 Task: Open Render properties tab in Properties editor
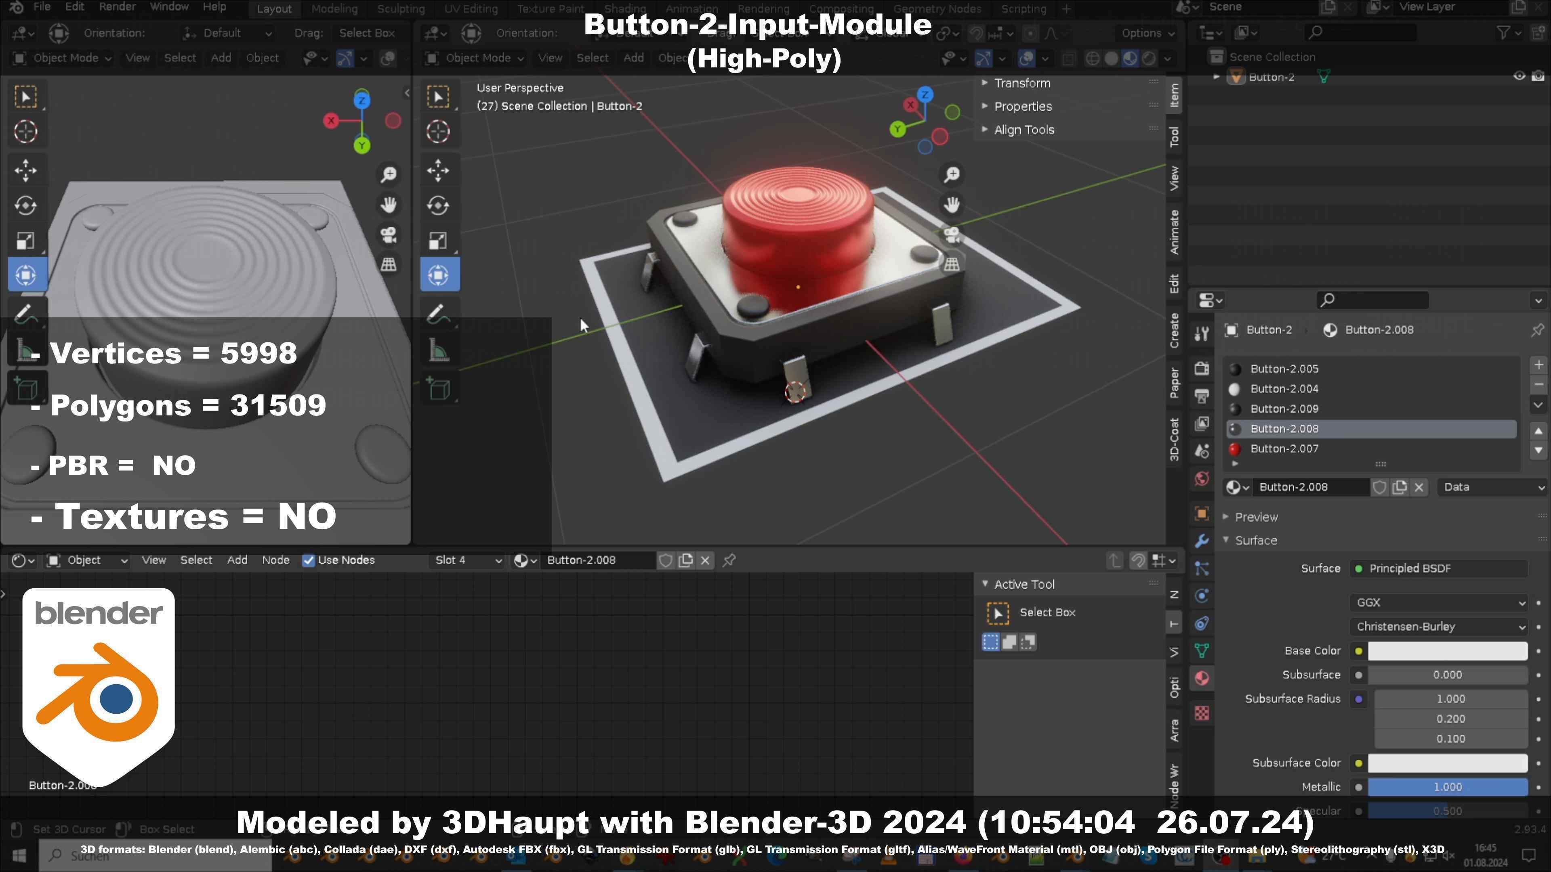(x=1202, y=368)
